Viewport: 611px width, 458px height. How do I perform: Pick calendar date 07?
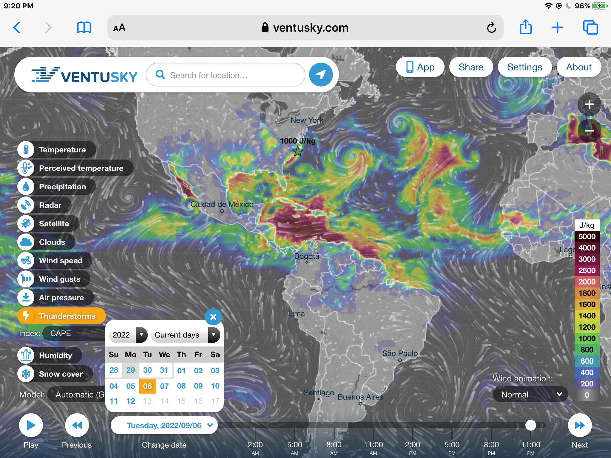(x=164, y=386)
